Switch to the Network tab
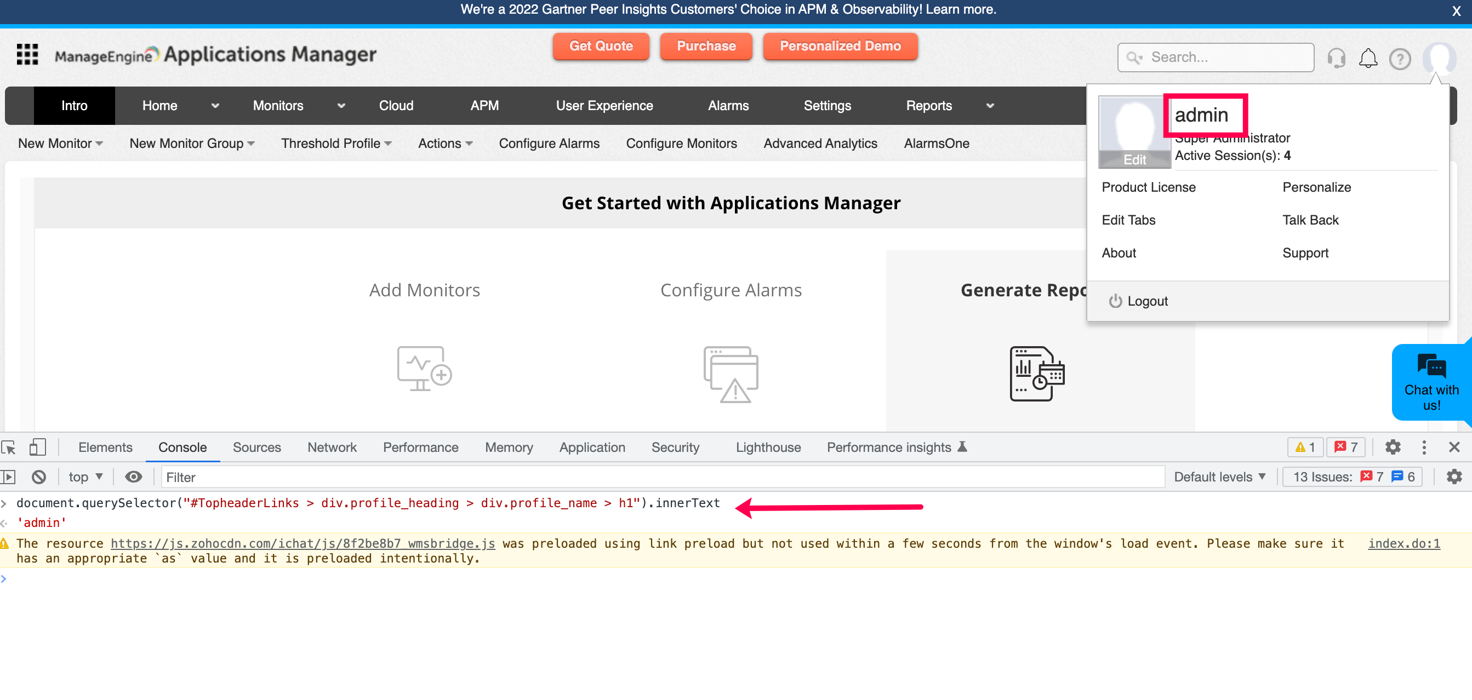 (x=332, y=447)
